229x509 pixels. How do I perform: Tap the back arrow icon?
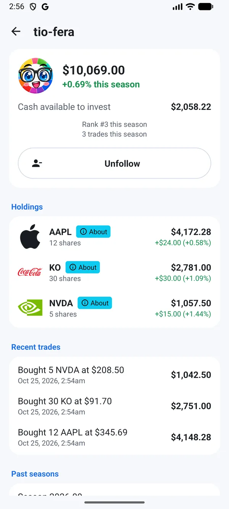point(16,31)
